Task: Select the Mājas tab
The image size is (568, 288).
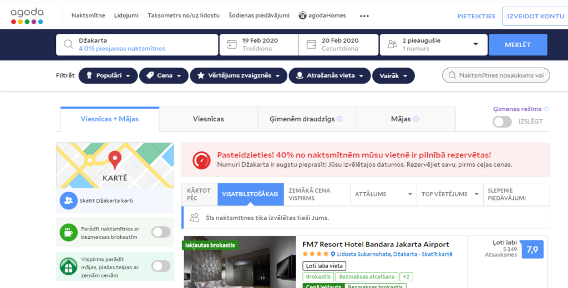Action: pos(406,119)
